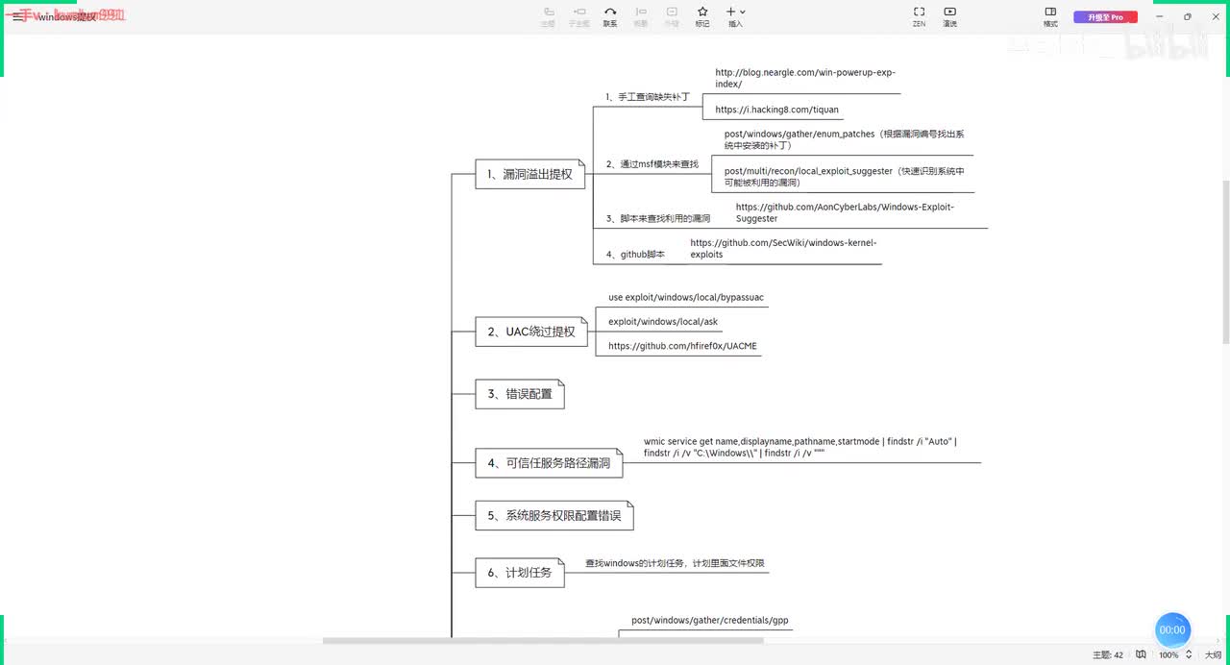Image resolution: width=1230 pixels, height=665 pixels.
Task: Select the 1、手工查询缺失补丁 subtopic
Action: pos(648,97)
